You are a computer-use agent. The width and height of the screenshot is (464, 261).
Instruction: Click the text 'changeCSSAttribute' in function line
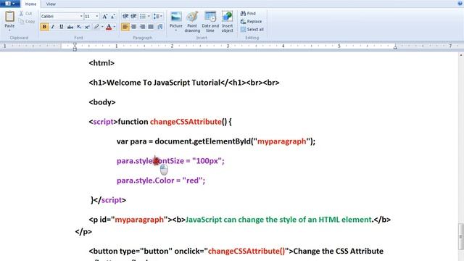point(186,122)
